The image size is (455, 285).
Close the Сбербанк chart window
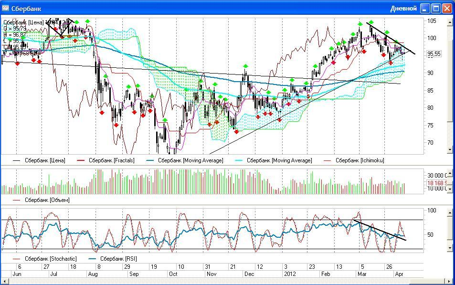click(447, 9)
